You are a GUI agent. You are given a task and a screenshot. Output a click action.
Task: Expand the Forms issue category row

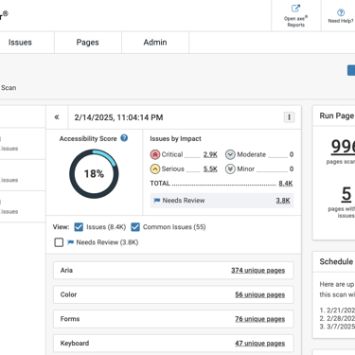click(173, 319)
